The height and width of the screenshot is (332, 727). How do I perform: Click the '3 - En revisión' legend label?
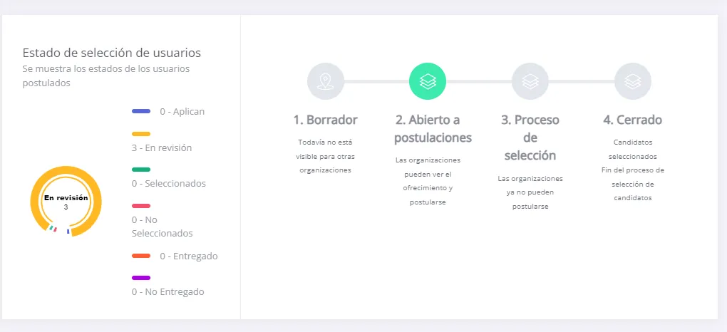pyautogui.click(x=162, y=148)
